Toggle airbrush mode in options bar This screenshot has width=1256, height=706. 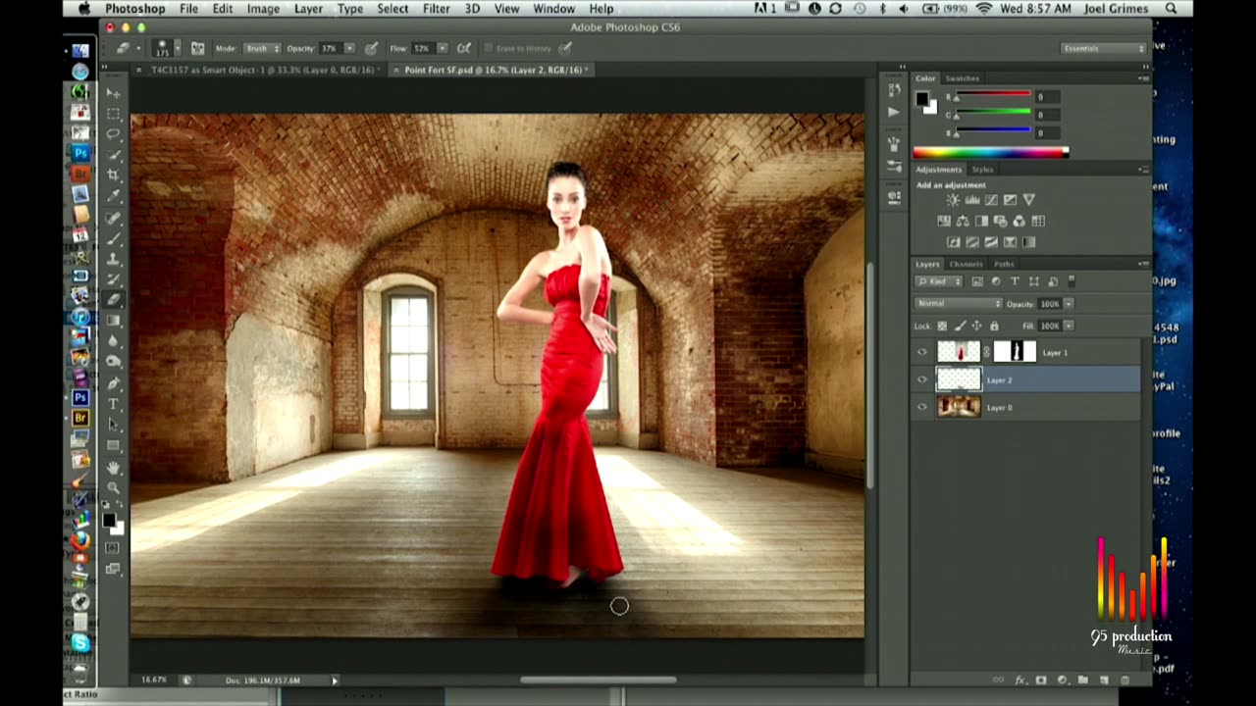pyautogui.click(x=464, y=48)
